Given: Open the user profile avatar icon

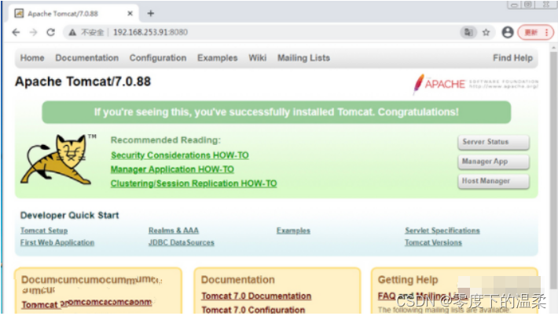Looking at the screenshot, I should click(508, 32).
